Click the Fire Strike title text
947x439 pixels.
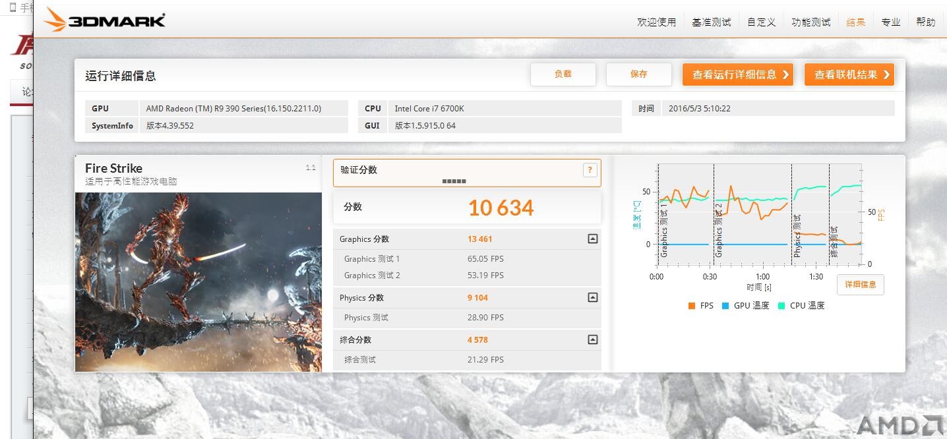coord(113,168)
